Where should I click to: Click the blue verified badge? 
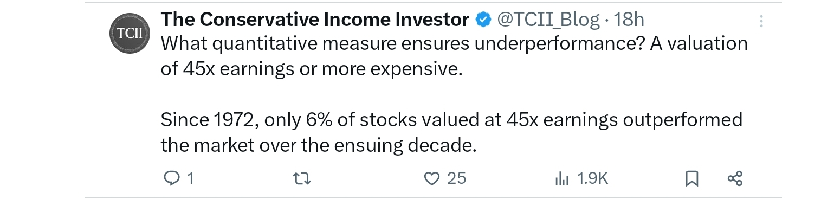tap(483, 20)
